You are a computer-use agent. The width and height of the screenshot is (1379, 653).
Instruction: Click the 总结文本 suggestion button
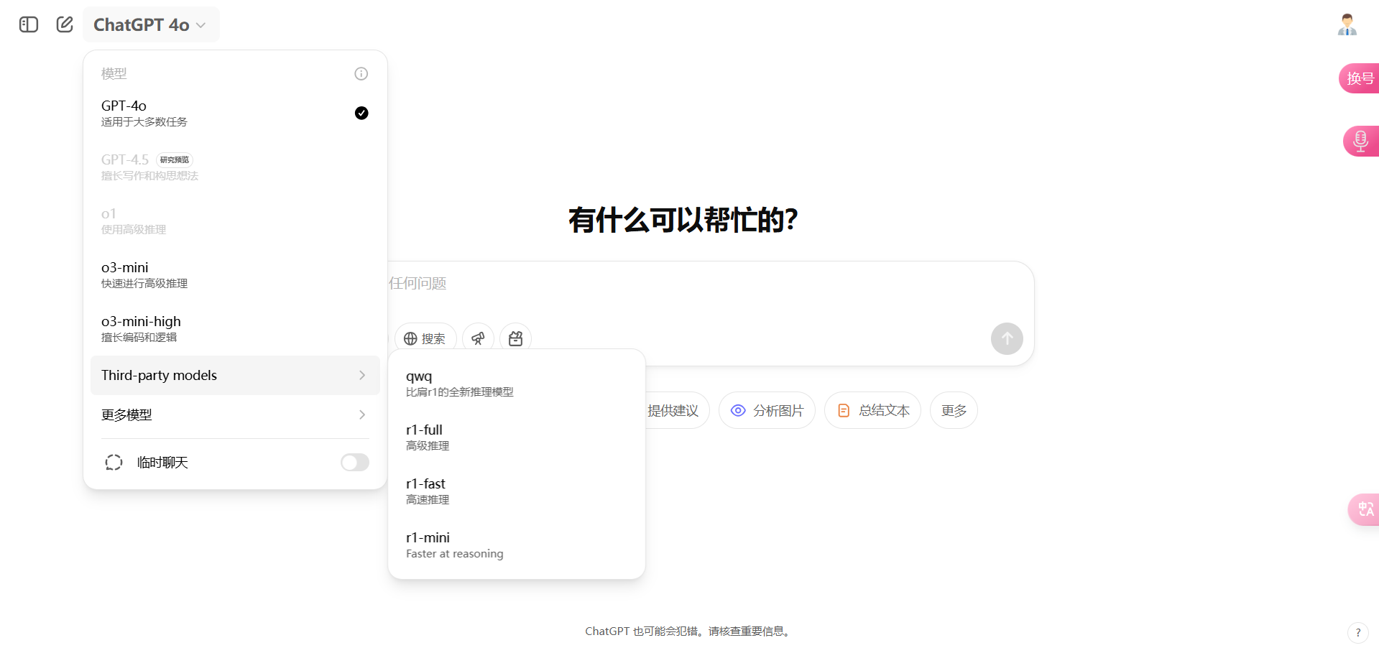click(x=872, y=409)
